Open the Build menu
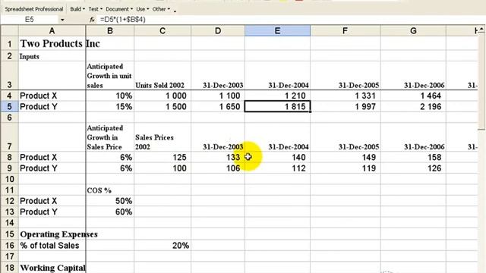 point(77,9)
